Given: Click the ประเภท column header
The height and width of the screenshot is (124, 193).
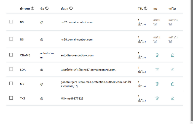Looking at the screenshot, I should click(x=25, y=9).
